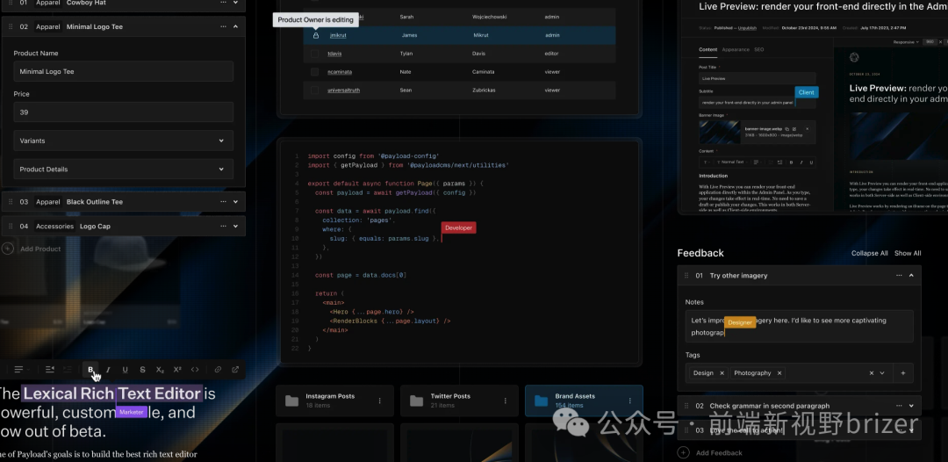The width and height of the screenshot is (948, 462).
Task: Grab the drag handle of Minimal Logo Tee
Action: click(x=11, y=26)
